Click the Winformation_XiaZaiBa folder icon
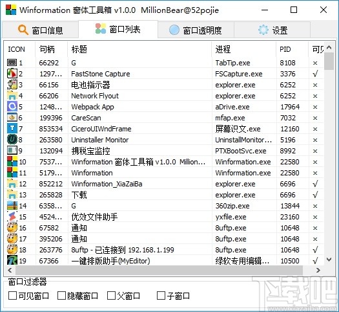 [x=12, y=184]
